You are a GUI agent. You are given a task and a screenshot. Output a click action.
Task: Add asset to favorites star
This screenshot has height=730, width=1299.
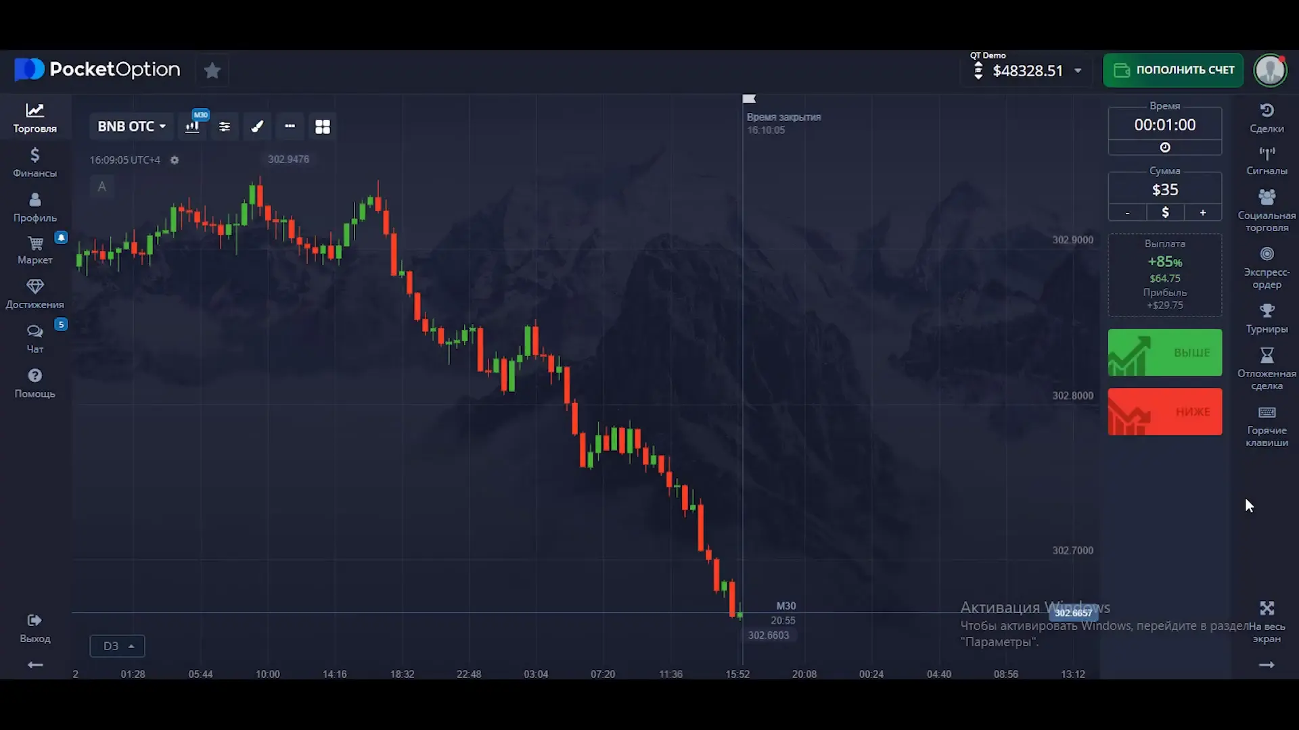[212, 70]
